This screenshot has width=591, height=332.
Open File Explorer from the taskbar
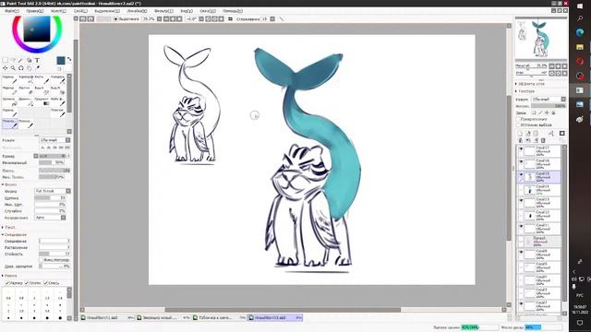click(580, 47)
